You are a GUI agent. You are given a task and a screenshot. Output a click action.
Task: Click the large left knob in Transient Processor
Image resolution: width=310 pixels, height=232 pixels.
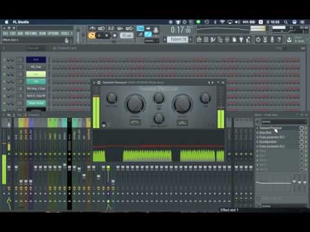click(x=135, y=104)
